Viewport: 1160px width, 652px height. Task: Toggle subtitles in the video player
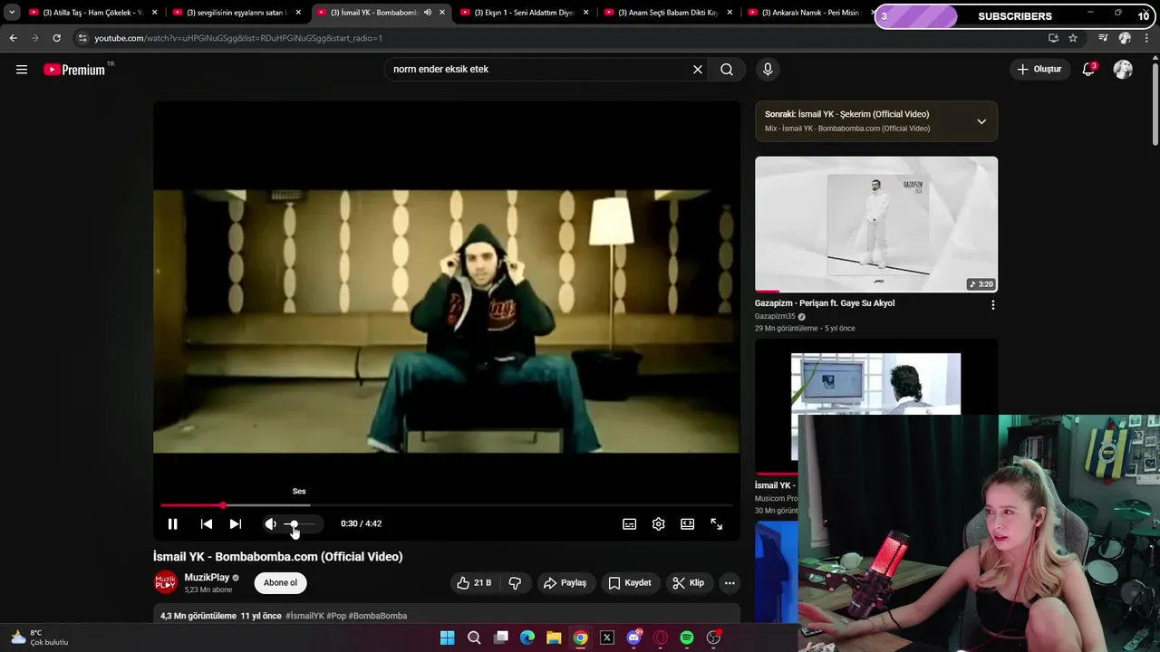(x=630, y=524)
